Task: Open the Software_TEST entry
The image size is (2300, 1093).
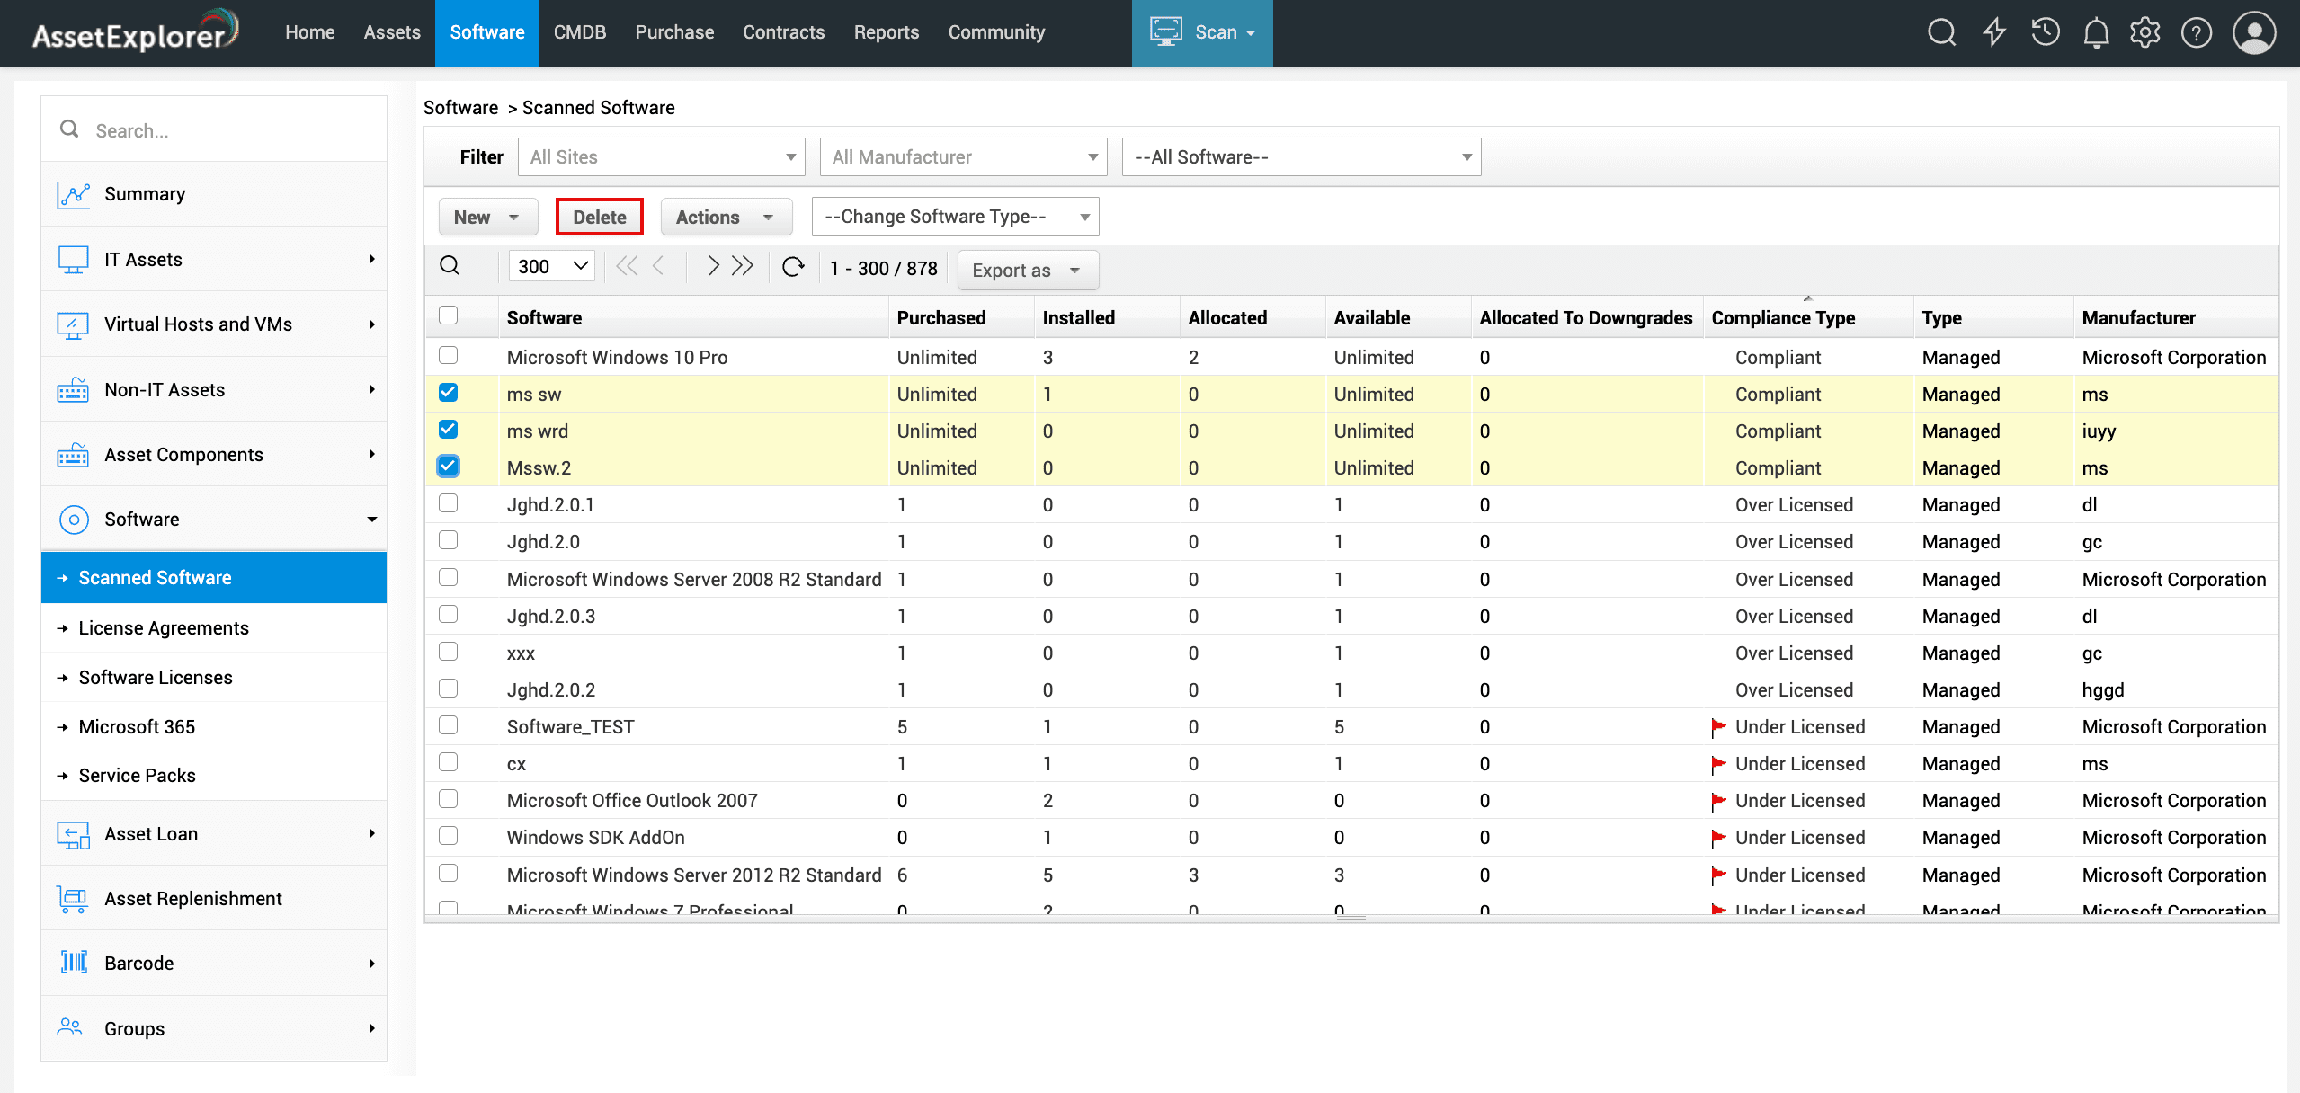Action: tap(570, 727)
